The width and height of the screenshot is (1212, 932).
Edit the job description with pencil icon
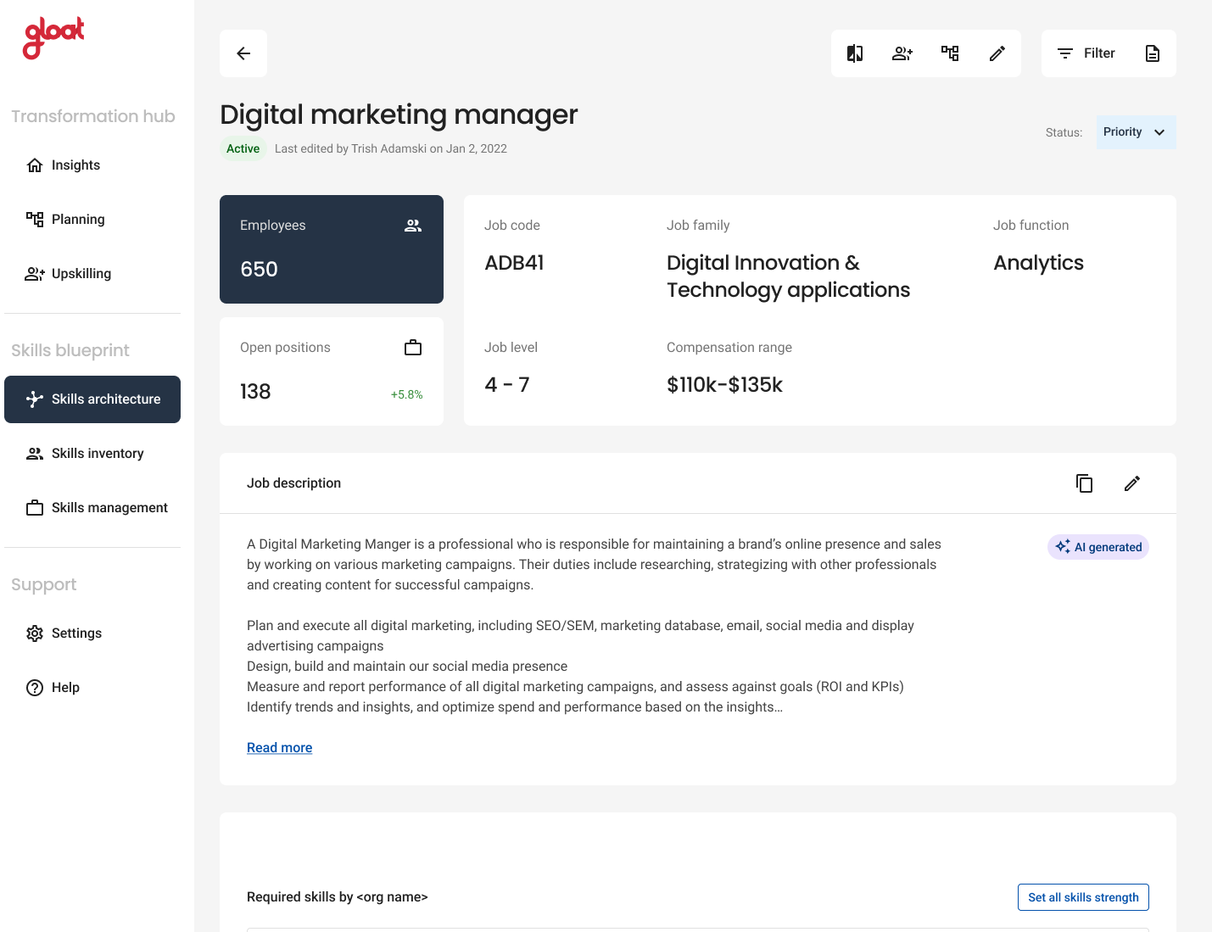pos(1131,483)
